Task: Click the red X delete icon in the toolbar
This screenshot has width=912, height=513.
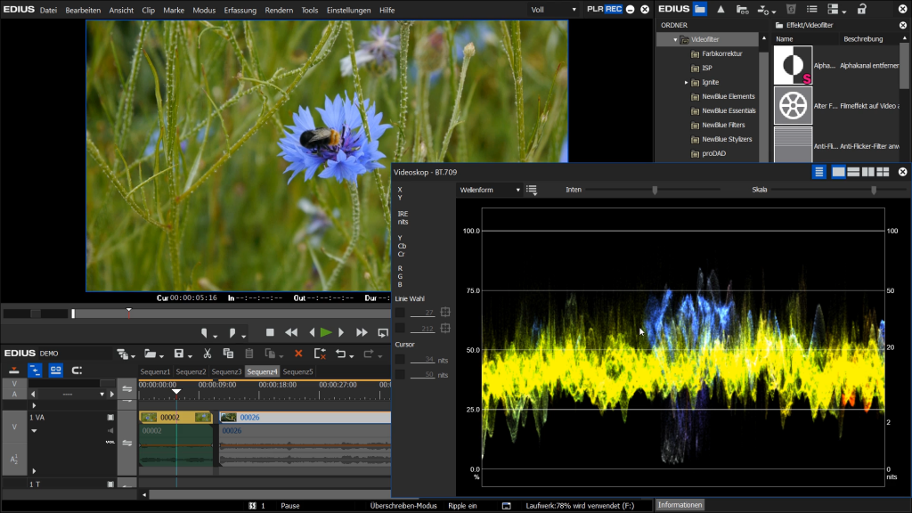Action: pyautogui.click(x=297, y=354)
